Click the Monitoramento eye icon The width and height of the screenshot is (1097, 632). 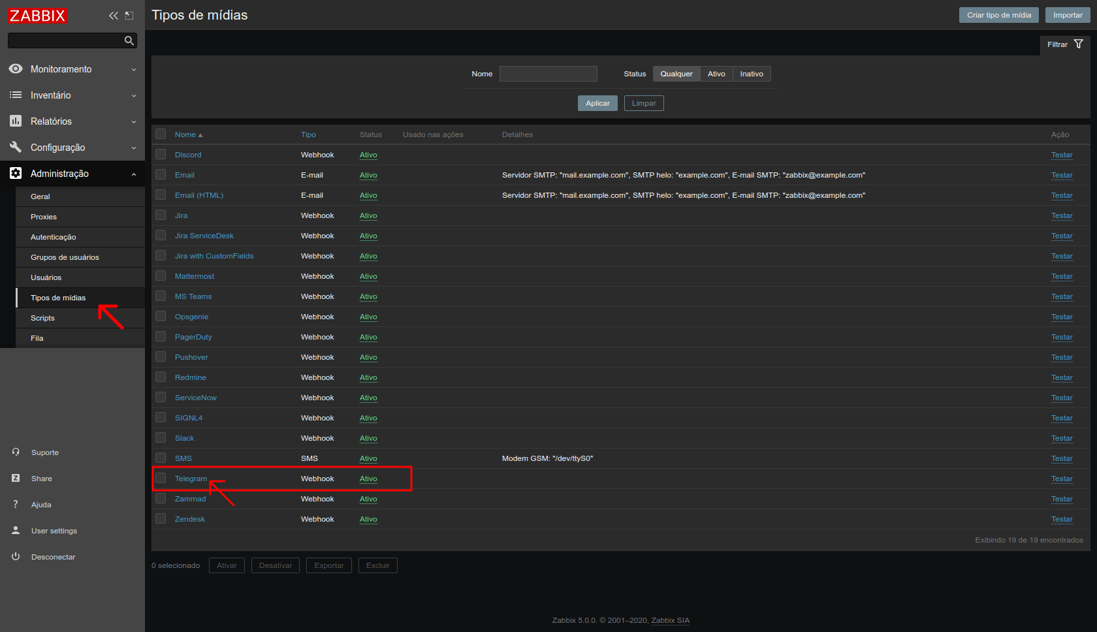(16, 69)
